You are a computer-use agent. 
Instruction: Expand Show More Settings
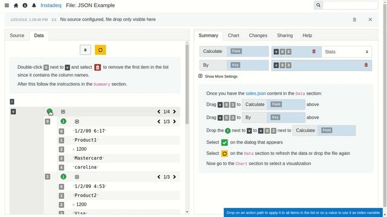[x=218, y=77]
